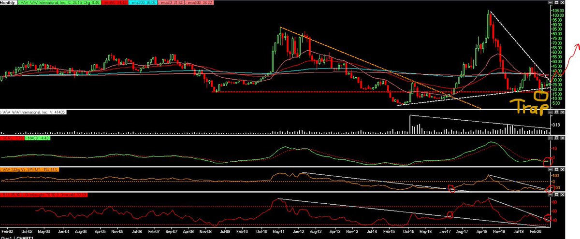Minimize the main price chart pane

coord(551,2)
